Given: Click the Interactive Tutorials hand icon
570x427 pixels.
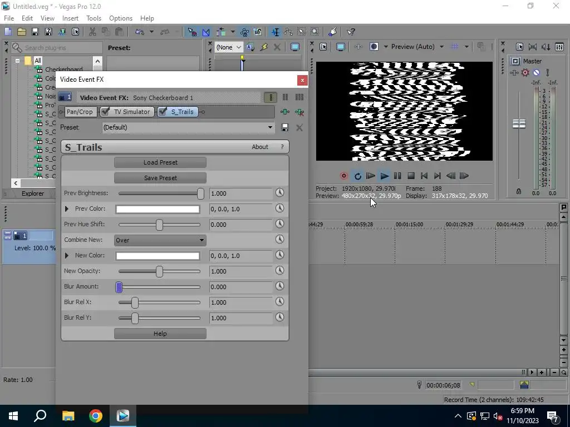Looking at the screenshot, I should [332, 32].
